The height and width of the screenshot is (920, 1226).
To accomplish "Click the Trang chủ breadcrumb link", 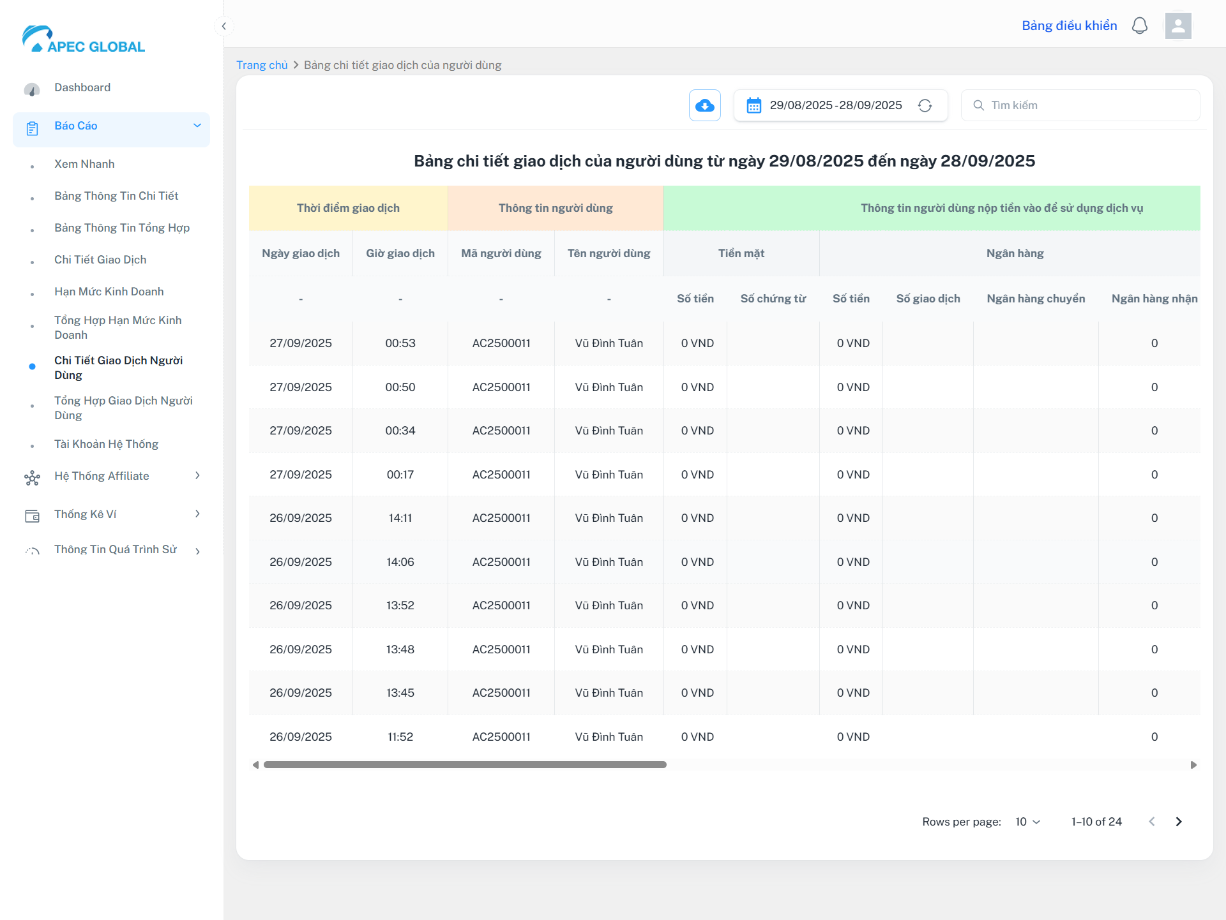I will [x=262, y=65].
